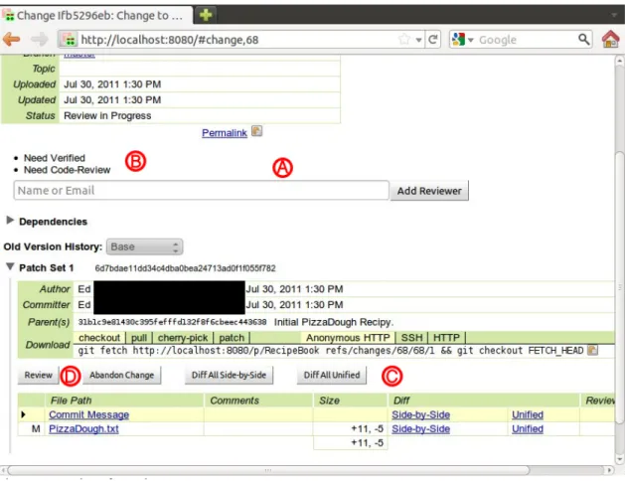This screenshot has height=483, width=625.
Task: Switch to the Anonymous HTTP protocol tab
Action: pyautogui.click(x=348, y=338)
